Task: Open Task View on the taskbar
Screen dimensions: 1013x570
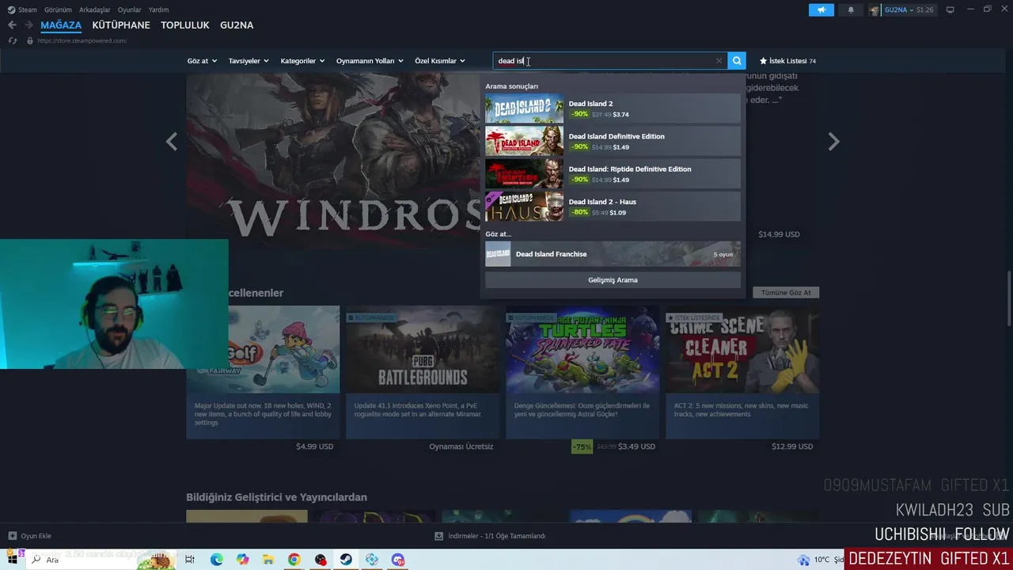Action: click(190, 560)
